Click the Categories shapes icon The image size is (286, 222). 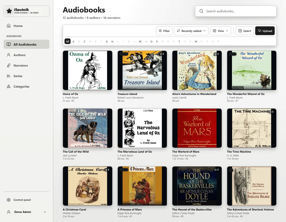[8, 86]
